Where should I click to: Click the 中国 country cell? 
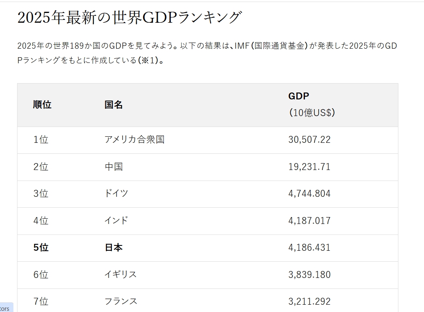(x=113, y=167)
